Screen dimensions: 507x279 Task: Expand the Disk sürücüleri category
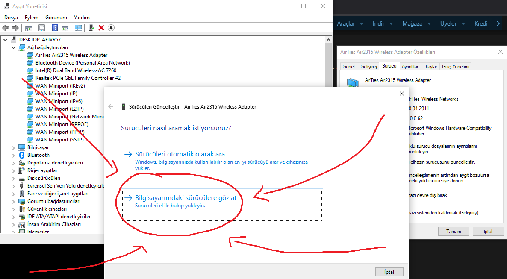[14, 178]
